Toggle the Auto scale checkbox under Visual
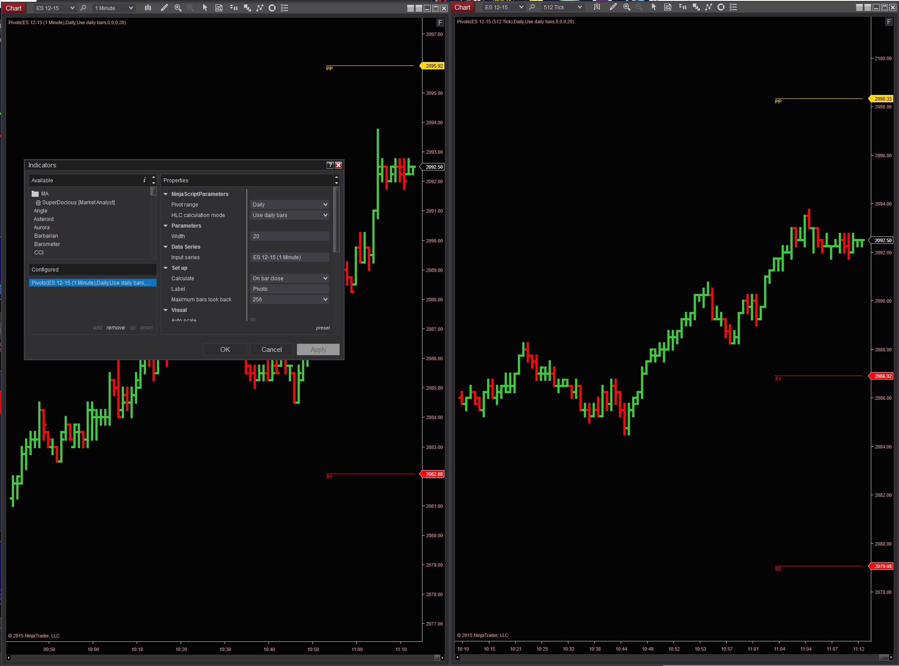This screenshot has height=666, width=899. tap(253, 320)
